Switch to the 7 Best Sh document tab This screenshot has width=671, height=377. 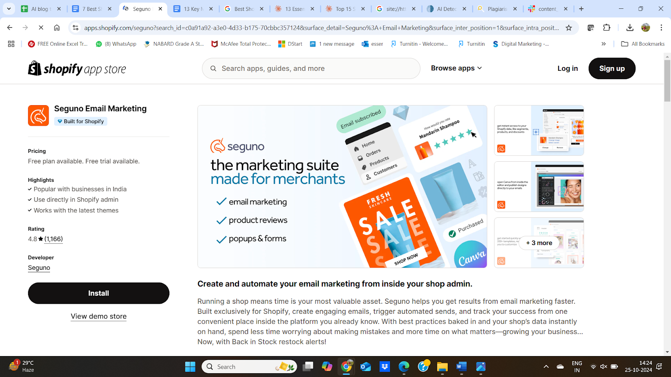pos(91,9)
